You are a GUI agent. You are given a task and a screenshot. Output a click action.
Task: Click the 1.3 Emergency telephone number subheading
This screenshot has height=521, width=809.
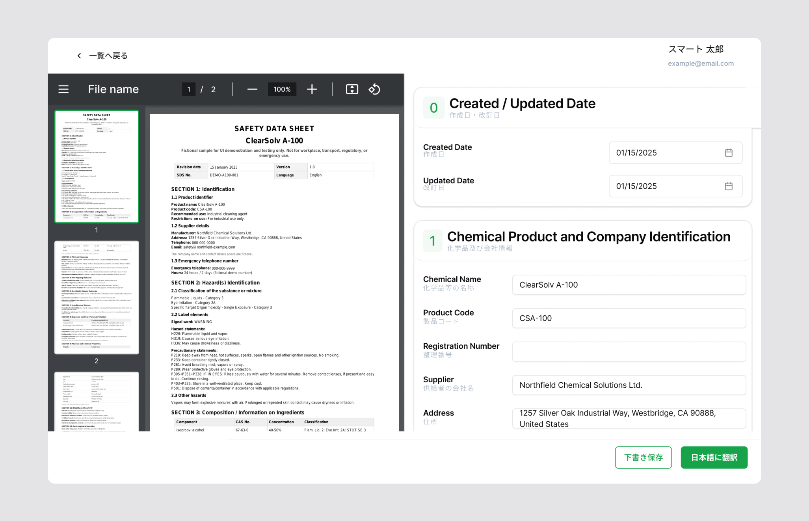point(205,261)
